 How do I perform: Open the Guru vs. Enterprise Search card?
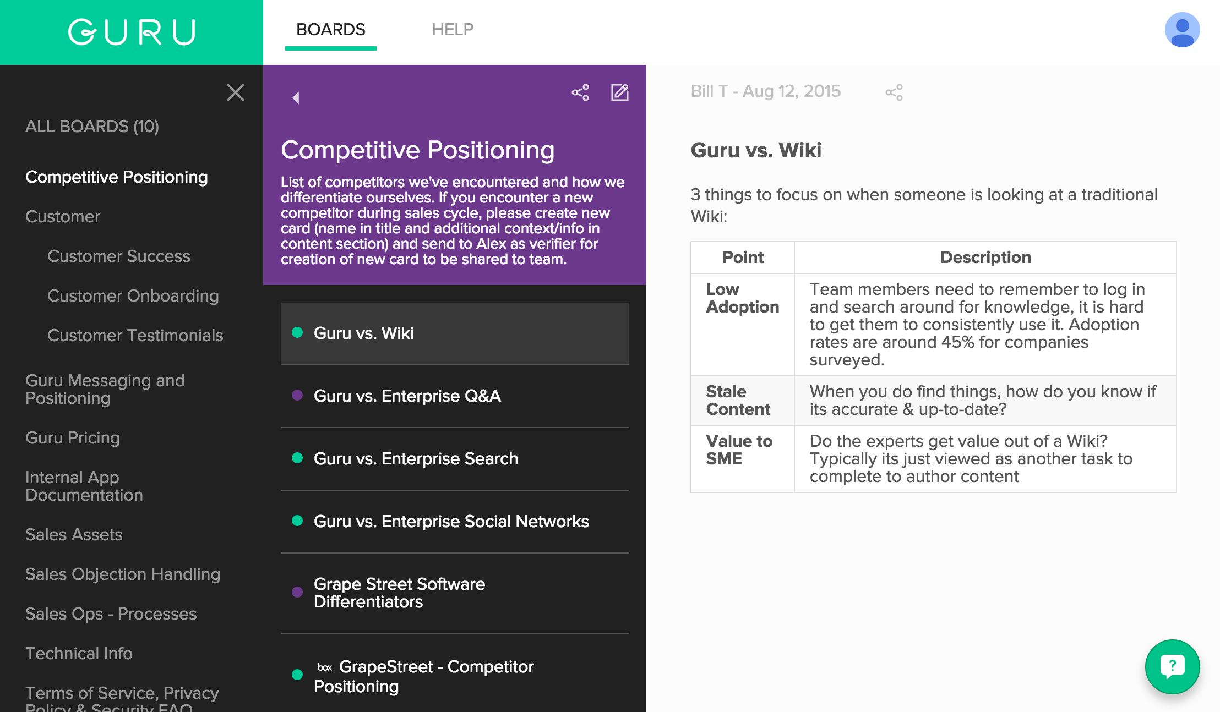(x=416, y=459)
